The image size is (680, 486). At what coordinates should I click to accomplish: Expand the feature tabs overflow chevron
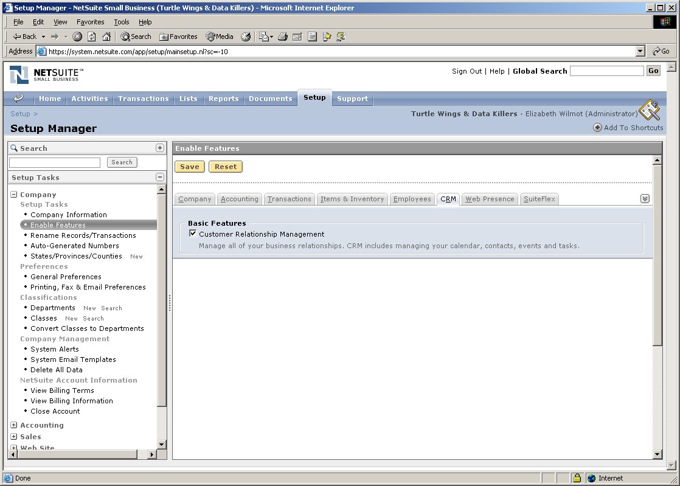click(x=645, y=198)
